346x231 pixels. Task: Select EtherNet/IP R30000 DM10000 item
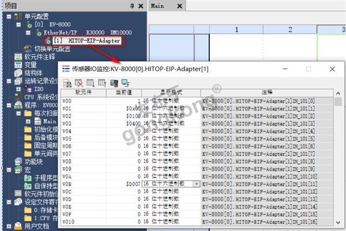tap(88, 33)
